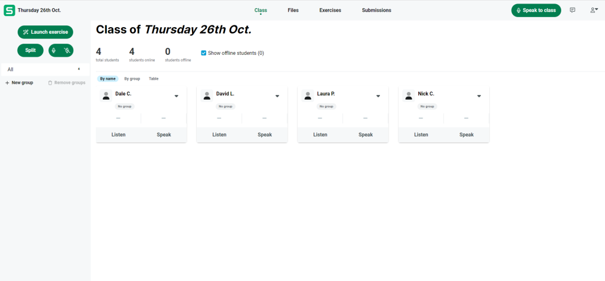Open the chat messages icon

(573, 11)
